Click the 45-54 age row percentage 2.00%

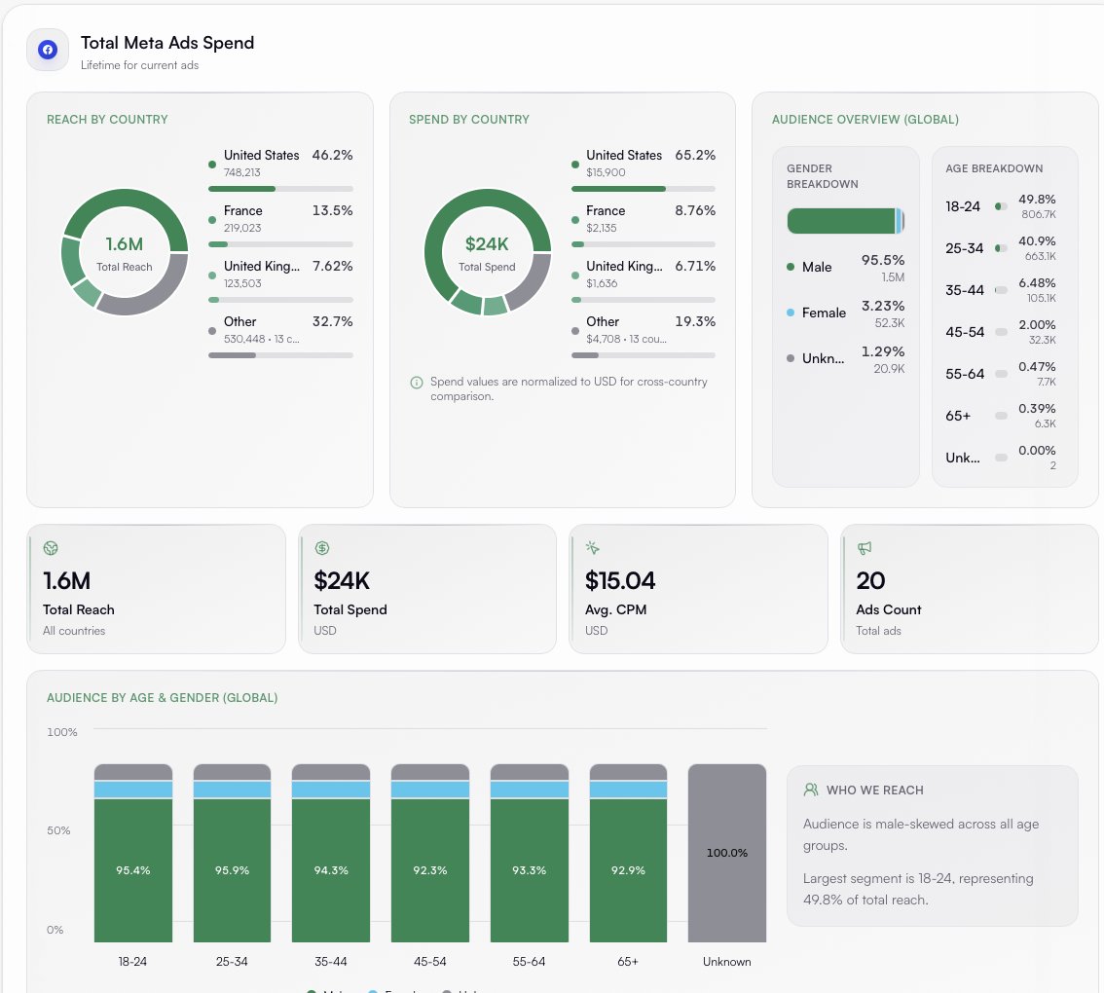tap(1037, 324)
